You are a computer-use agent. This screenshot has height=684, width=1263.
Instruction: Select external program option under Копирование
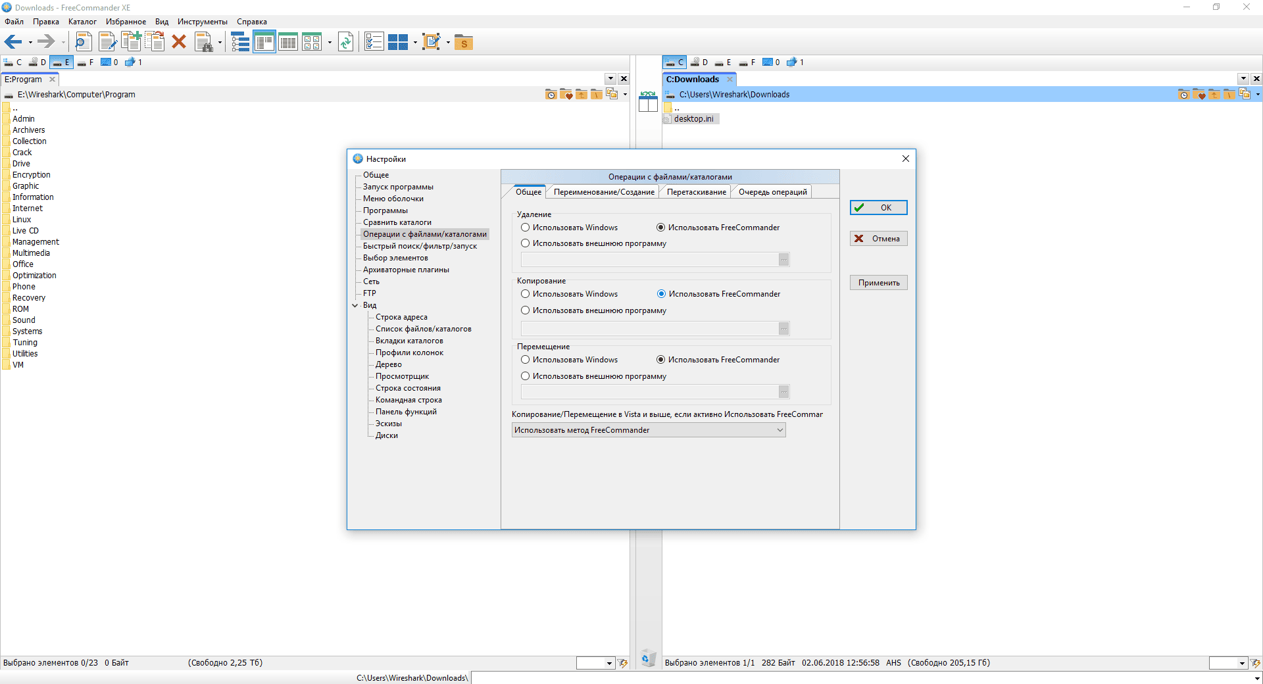click(x=593, y=310)
